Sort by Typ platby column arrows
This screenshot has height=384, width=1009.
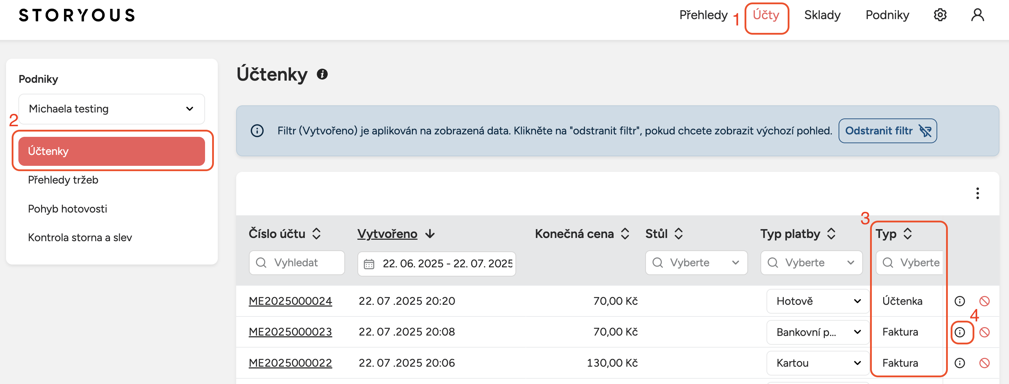(x=831, y=234)
